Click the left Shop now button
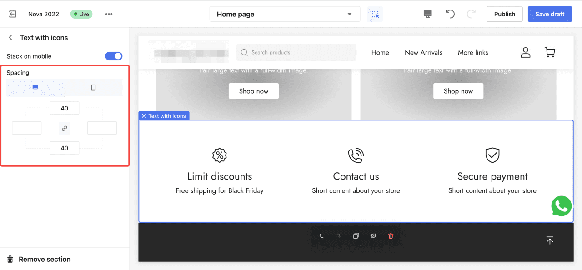Image resolution: width=582 pixels, height=270 pixels. (x=254, y=91)
